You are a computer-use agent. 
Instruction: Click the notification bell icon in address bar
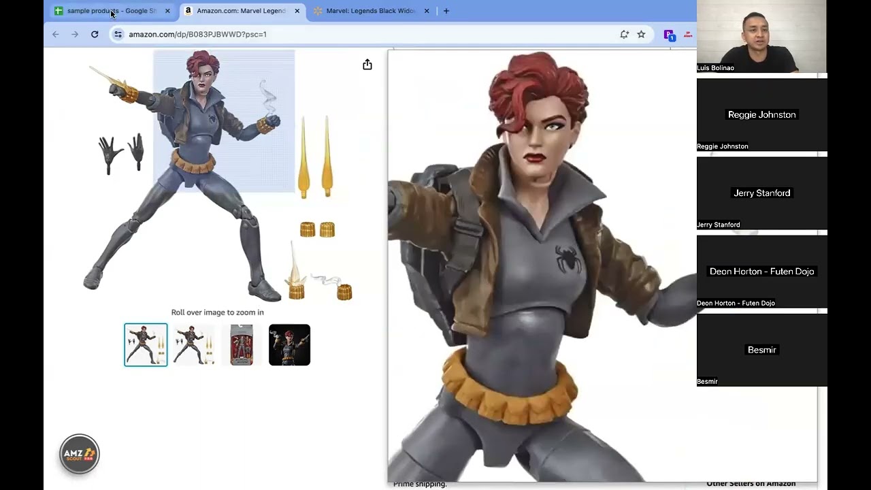pyautogui.click(x=624, y=34)
